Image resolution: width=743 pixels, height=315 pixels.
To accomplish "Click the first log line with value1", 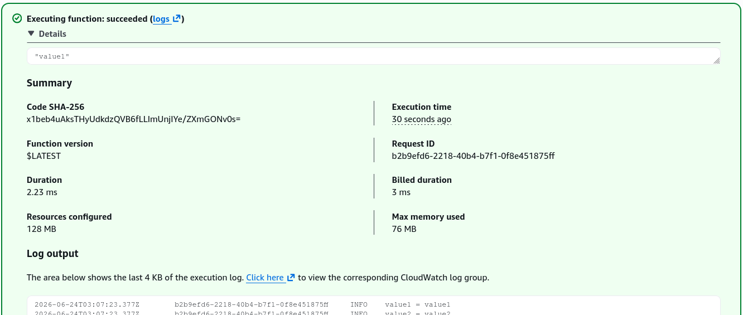I will [x=242, y=304].
